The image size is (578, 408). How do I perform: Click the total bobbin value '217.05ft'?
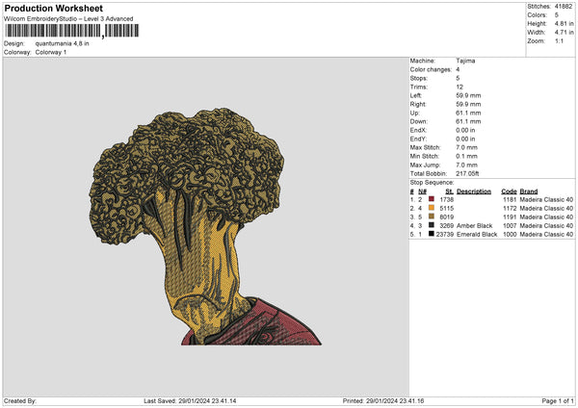click(x=467, y=173)
